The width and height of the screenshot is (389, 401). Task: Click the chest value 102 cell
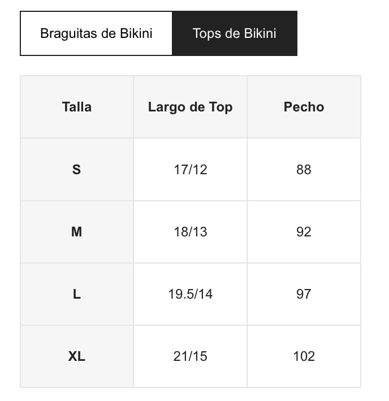(x=304, y=356)
